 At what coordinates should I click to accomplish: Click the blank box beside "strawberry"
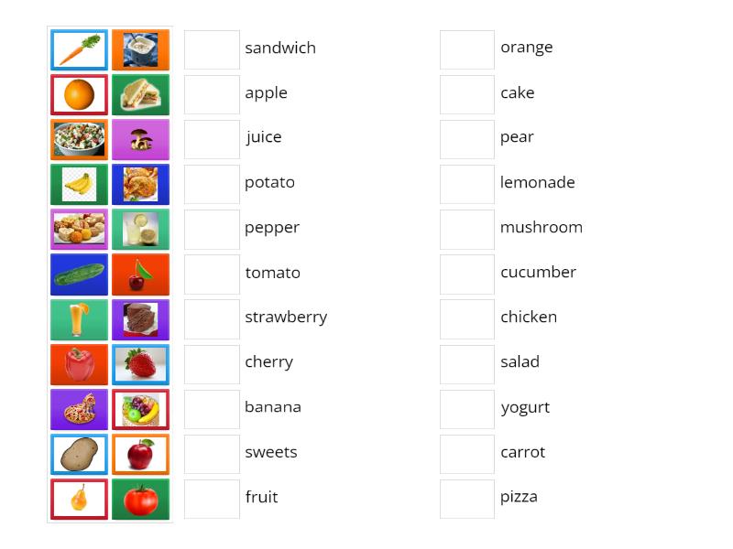(x=212, y=318)
